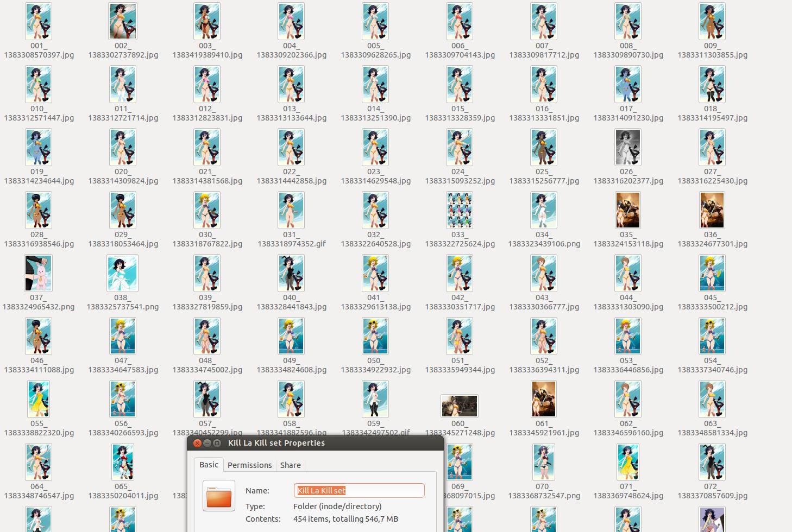Select file 070_1383368732547.png
Viewport: 792px width, 532px height.
(544, 462)
